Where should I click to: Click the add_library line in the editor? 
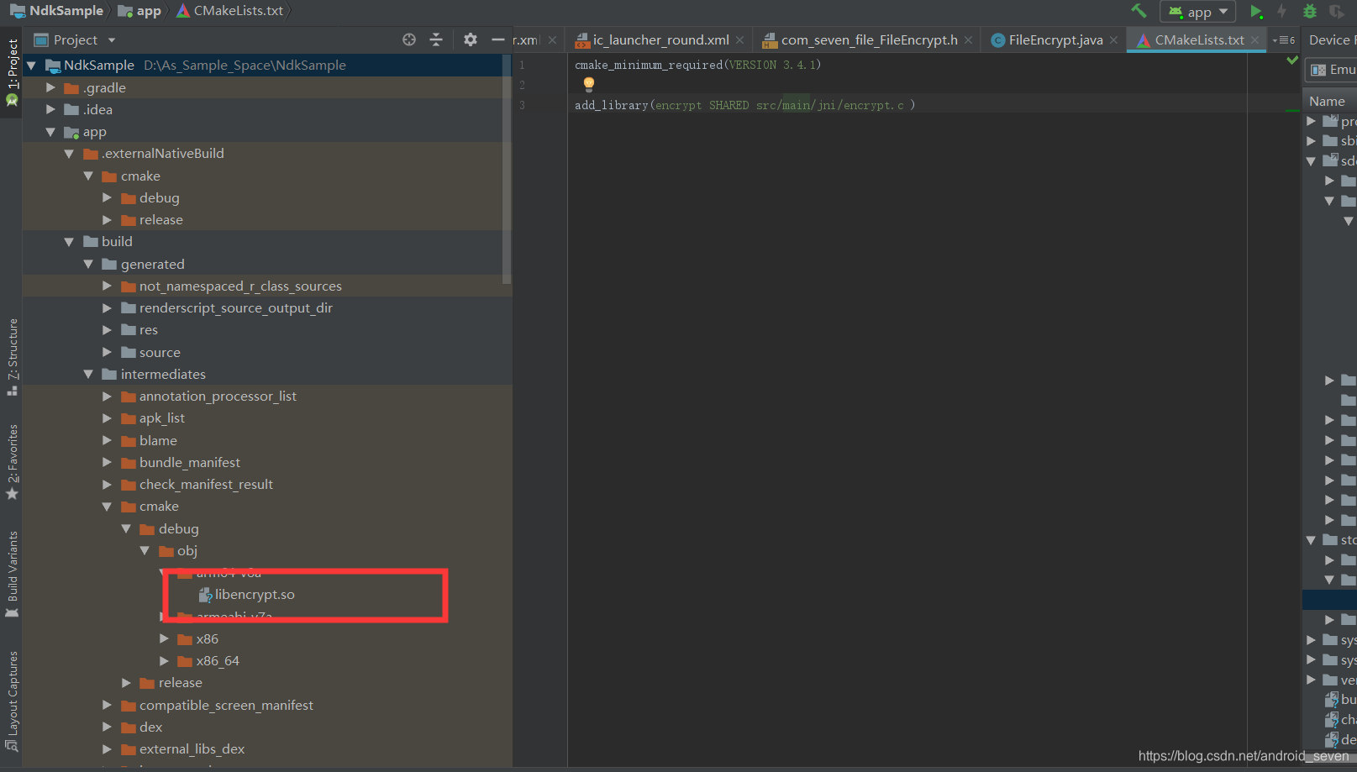(x=744, y=105)
